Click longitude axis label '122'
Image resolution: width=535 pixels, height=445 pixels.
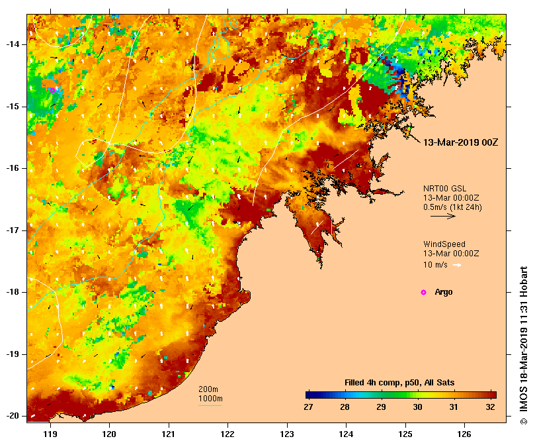coord(227,434)
